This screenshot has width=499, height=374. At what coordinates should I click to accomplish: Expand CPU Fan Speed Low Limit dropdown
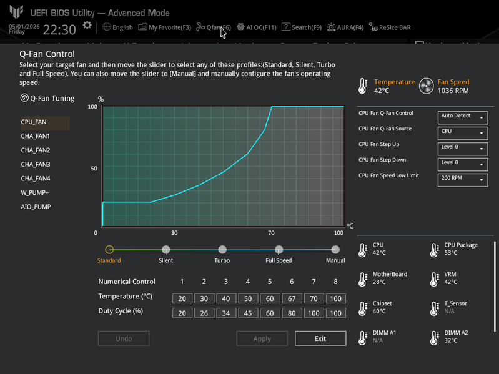click(x=463, y=180)
